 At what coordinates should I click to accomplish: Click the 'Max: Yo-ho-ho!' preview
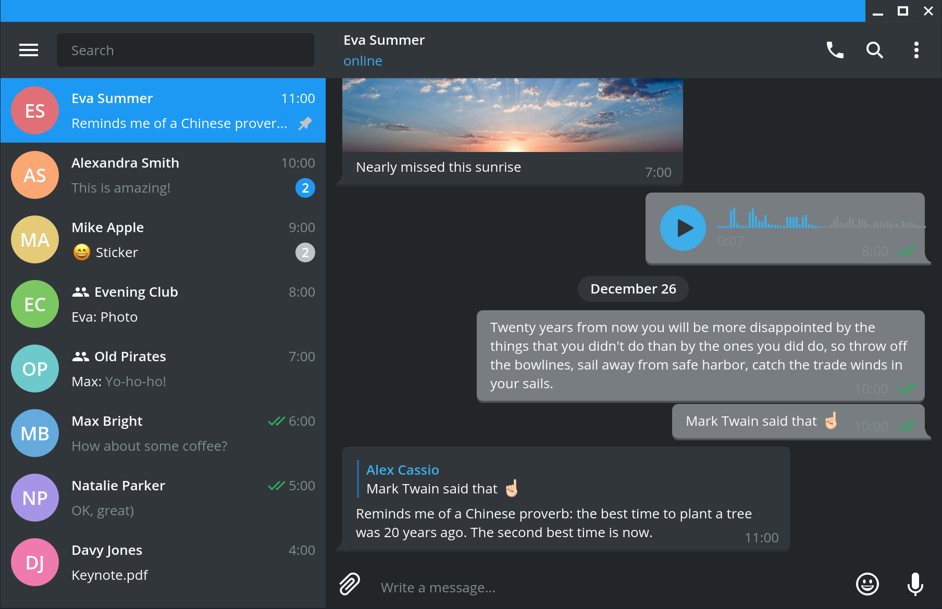click(119, 382)
